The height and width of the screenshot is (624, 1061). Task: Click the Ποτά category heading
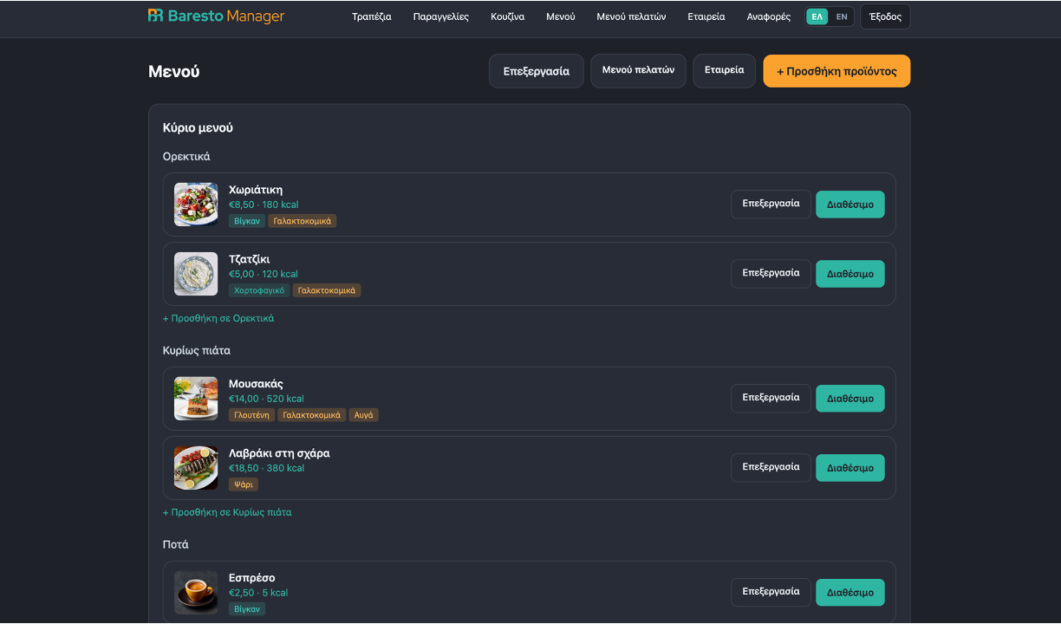click(x=176, y=545)
